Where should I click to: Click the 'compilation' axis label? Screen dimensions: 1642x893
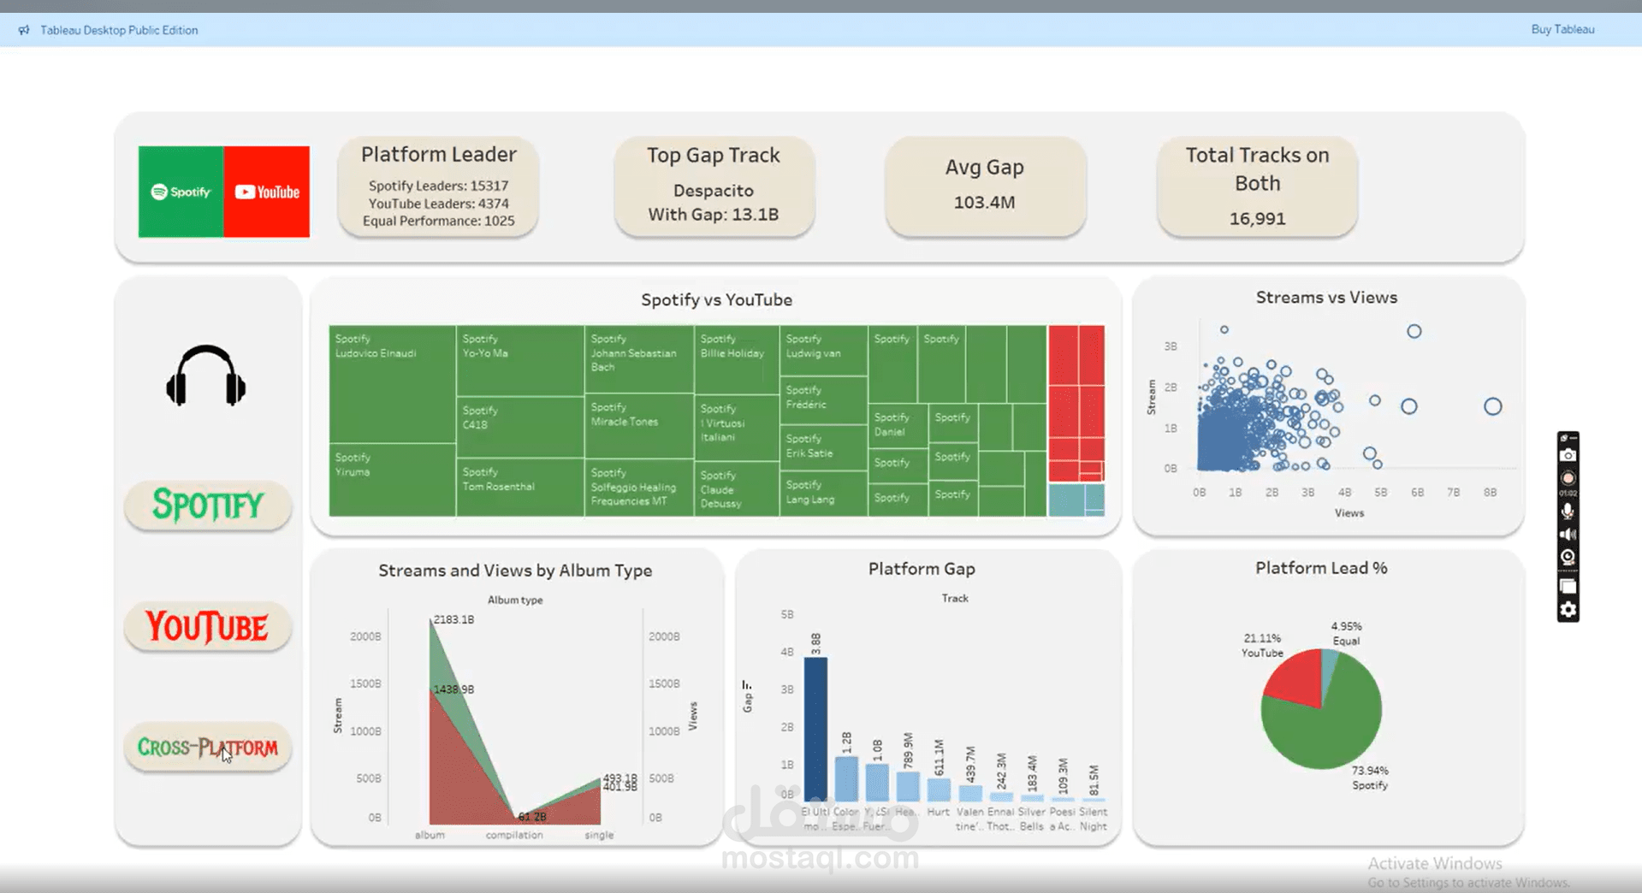click(514, 835)
